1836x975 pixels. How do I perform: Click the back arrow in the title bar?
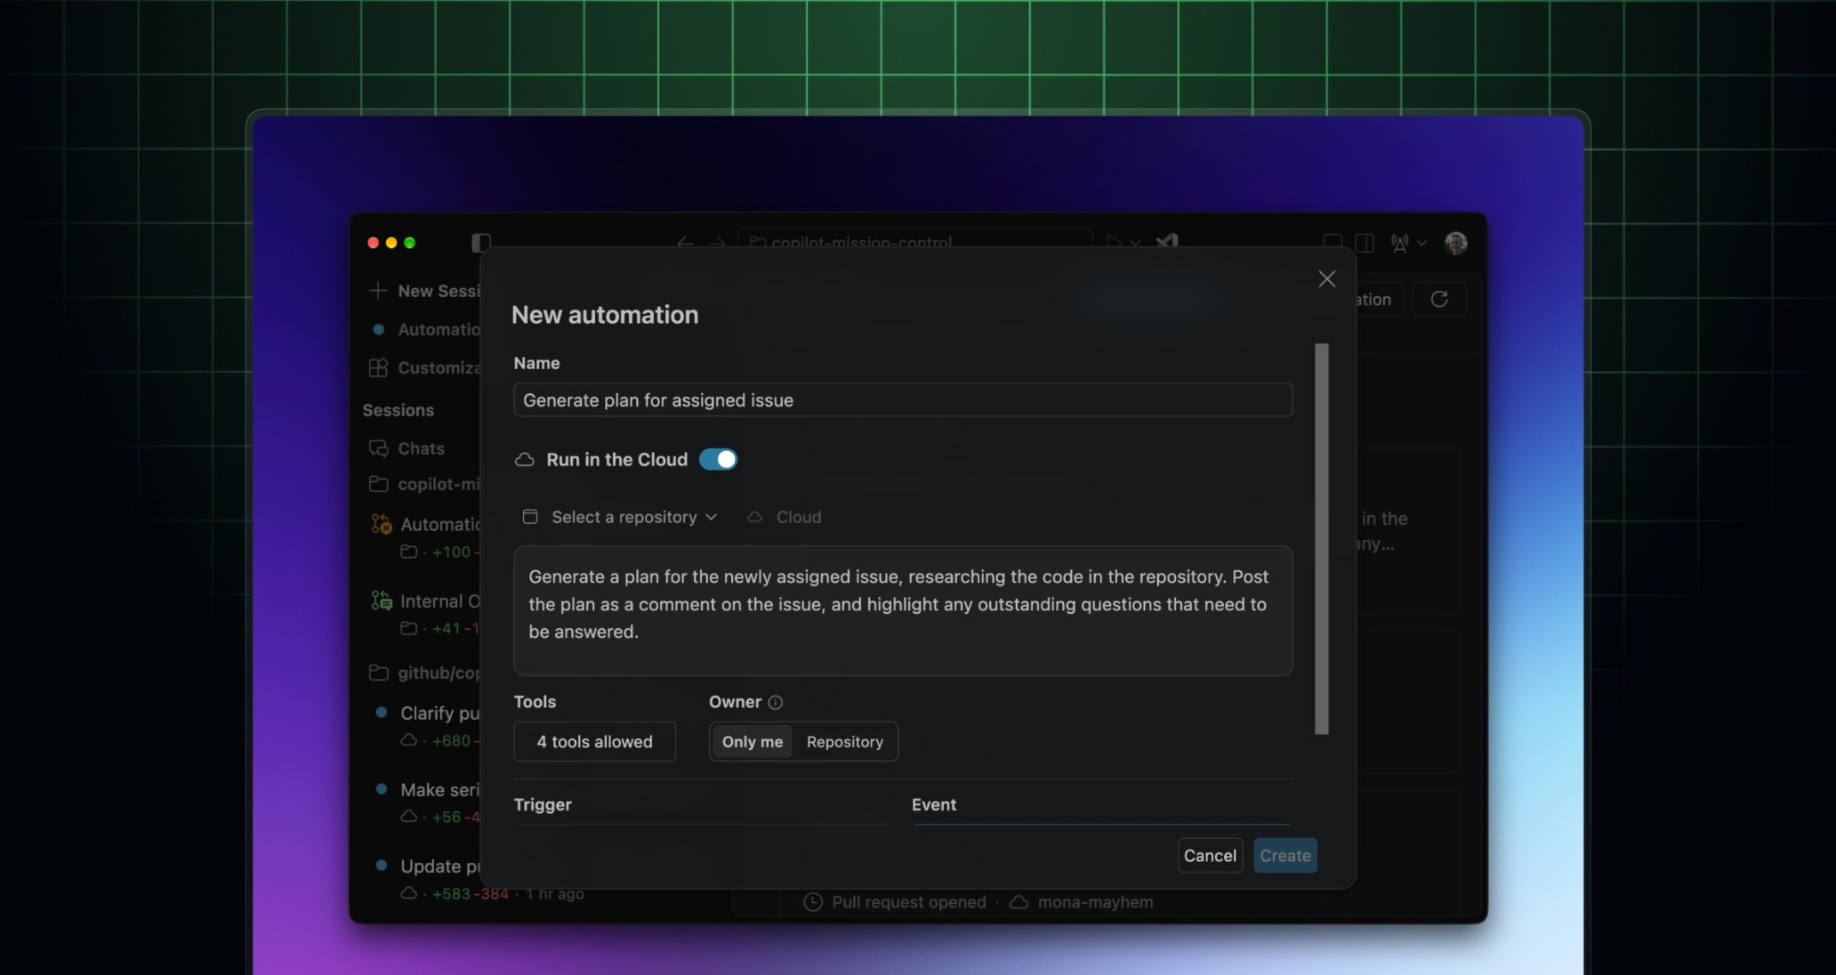pyautogui.click(x=685, y=242)
